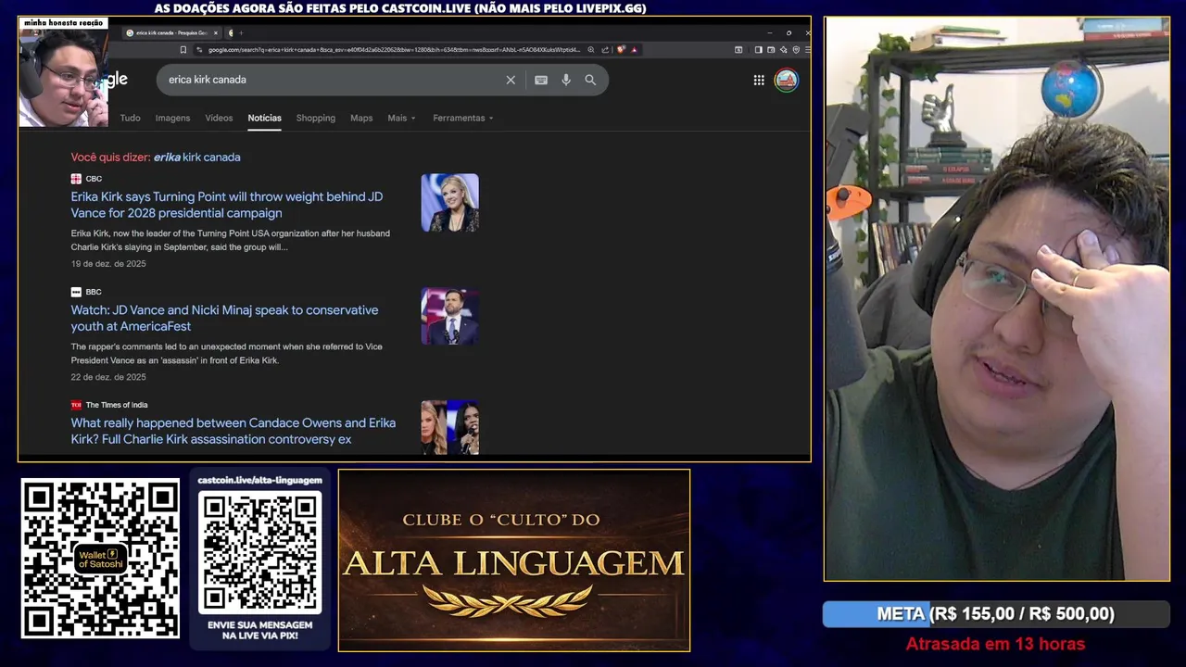Click the BBC source label
Screen dimensions: 1186x667
point(94,292)
